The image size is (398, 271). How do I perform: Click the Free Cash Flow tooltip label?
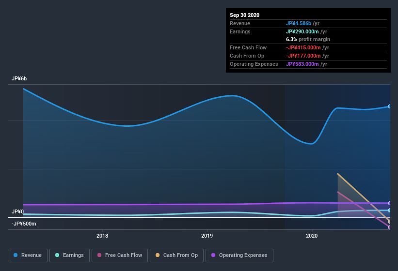[248, 47]
